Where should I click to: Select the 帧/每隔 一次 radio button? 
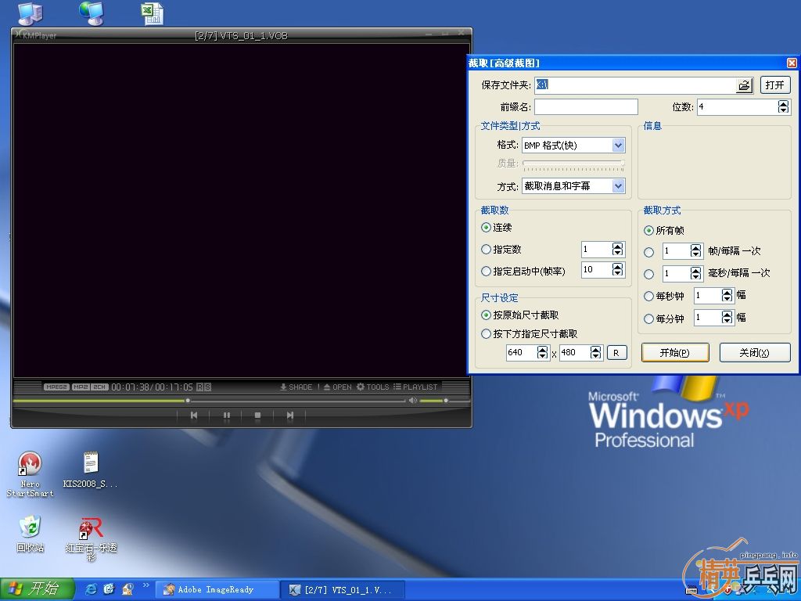click(648, 252)
